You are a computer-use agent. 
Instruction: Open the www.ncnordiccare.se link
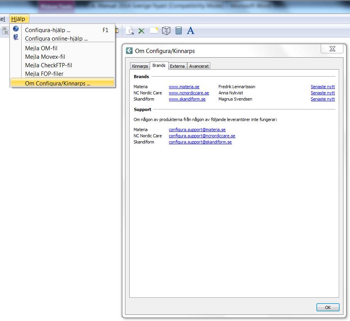click(189, 93)
